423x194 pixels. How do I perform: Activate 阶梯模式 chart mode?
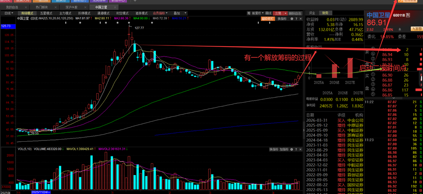coord(85,13)
